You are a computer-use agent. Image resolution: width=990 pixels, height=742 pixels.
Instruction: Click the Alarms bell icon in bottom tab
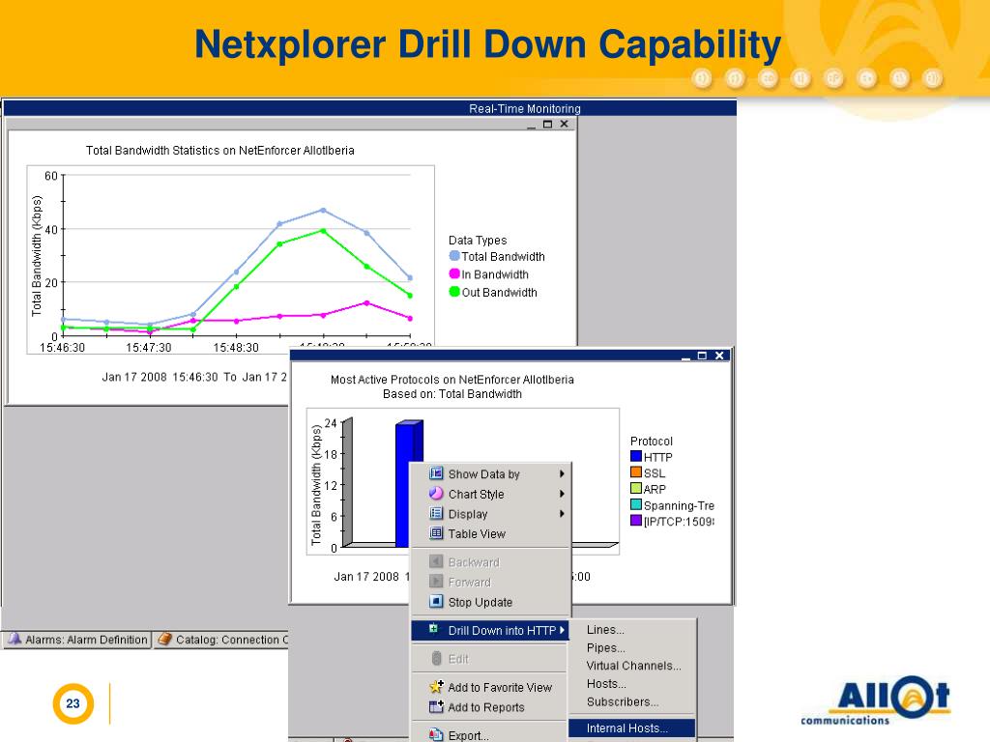[14, 639]
